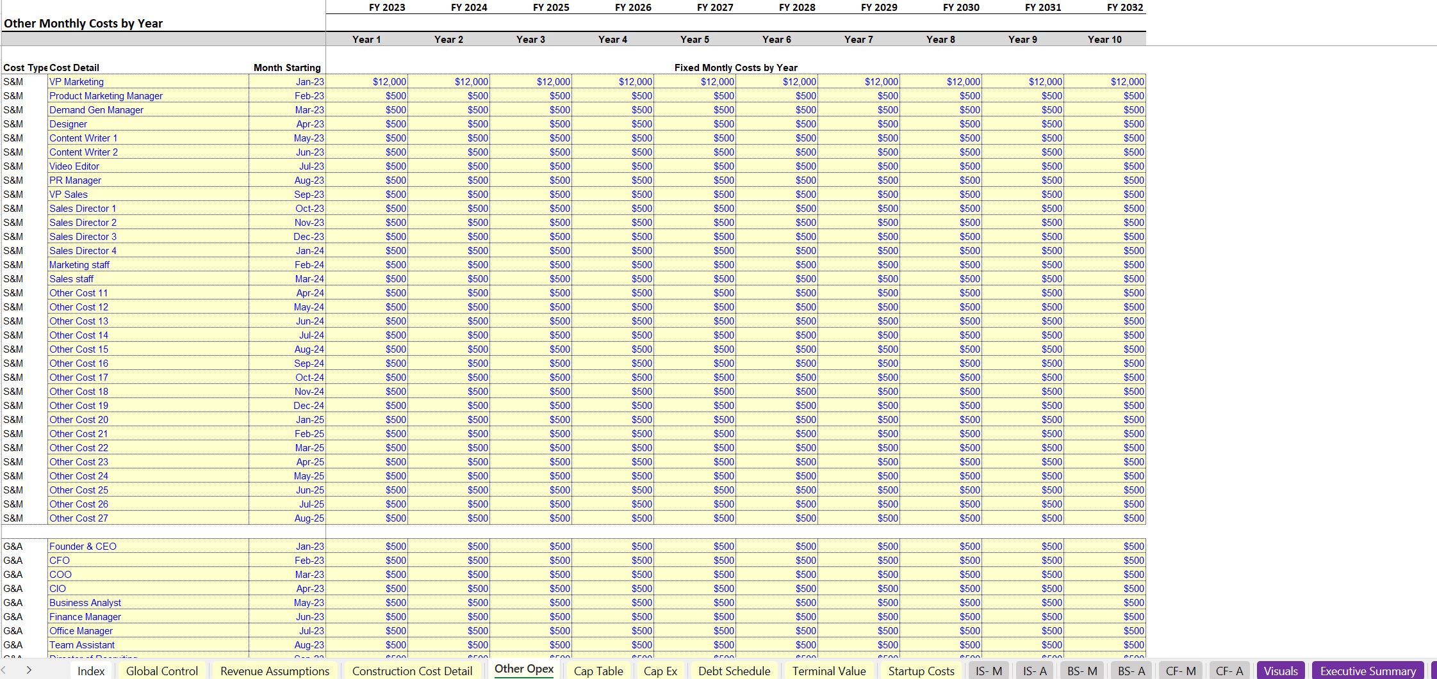
Task: Select the Other Cost 27 cell
Action: point(148,518)
